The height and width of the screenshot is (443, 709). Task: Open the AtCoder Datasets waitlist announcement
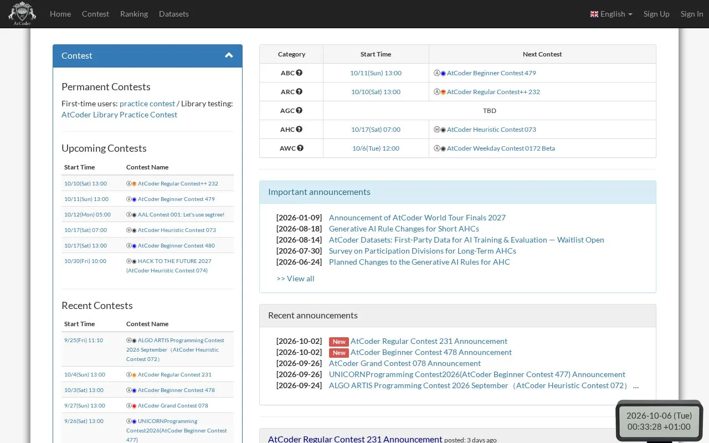pyautogui.click(x=466, y=240)
